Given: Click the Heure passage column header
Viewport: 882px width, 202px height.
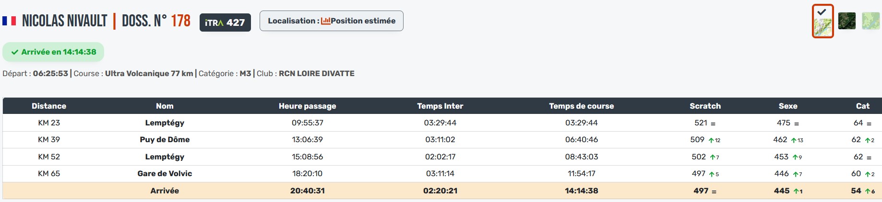Looking at the screenshot, I should [x=307, y=106].
